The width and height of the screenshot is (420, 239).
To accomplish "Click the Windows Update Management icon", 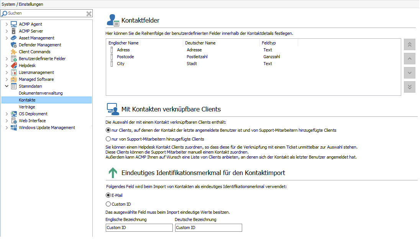I will click(14, 128).
